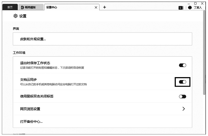Image resolution: width=208 pixels, height=136 pixels.
Task: Click the 网页浏览设置 label
Action: (x=30, y=109)
